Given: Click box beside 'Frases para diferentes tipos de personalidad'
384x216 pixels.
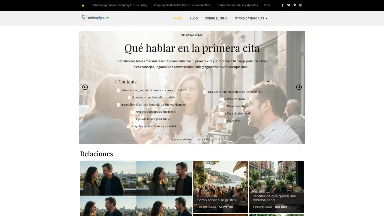Looking at the screenshot, I should click(x=204, y=92).
